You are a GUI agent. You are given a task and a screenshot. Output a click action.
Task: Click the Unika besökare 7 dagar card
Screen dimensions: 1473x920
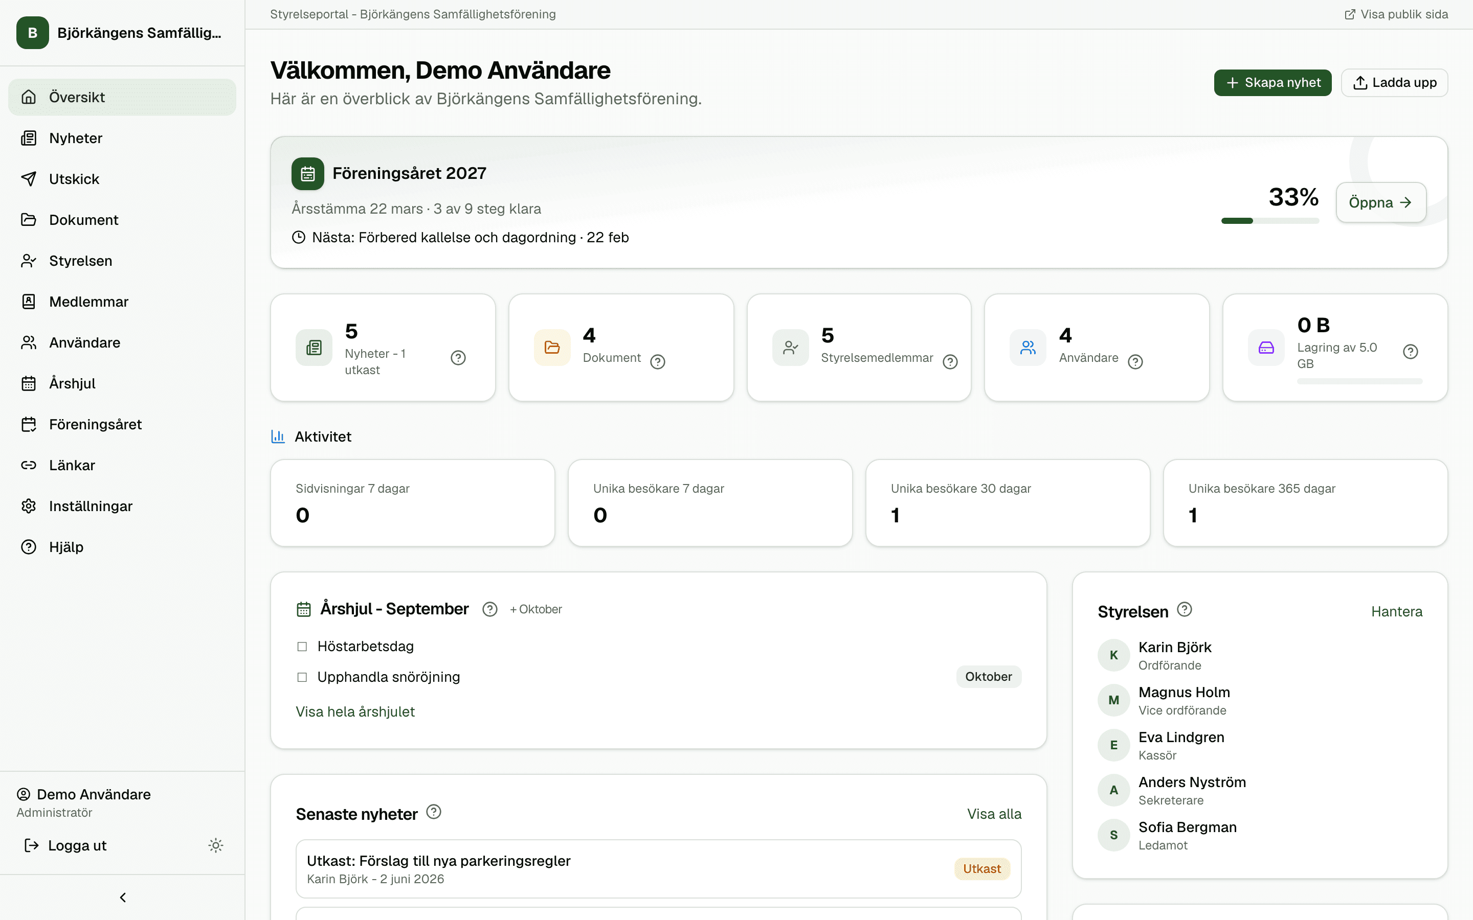coord(710,503)
